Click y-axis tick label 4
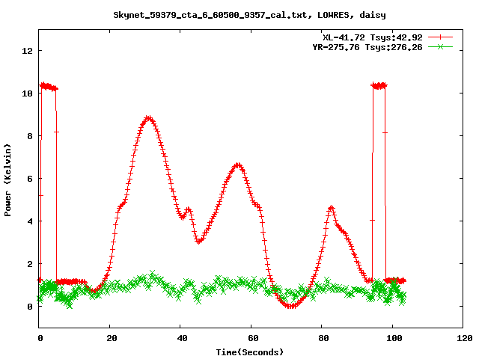Image resolution: width=479 pixels, height=359 pixels. (x=30, y=221)
